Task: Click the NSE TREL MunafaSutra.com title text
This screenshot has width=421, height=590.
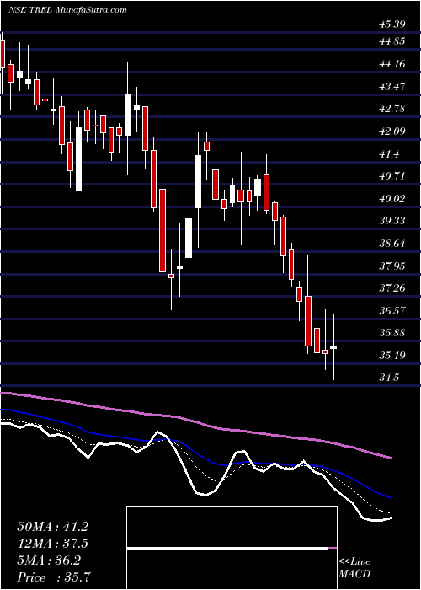Action: pyautogui.click(x=67, y=10)
